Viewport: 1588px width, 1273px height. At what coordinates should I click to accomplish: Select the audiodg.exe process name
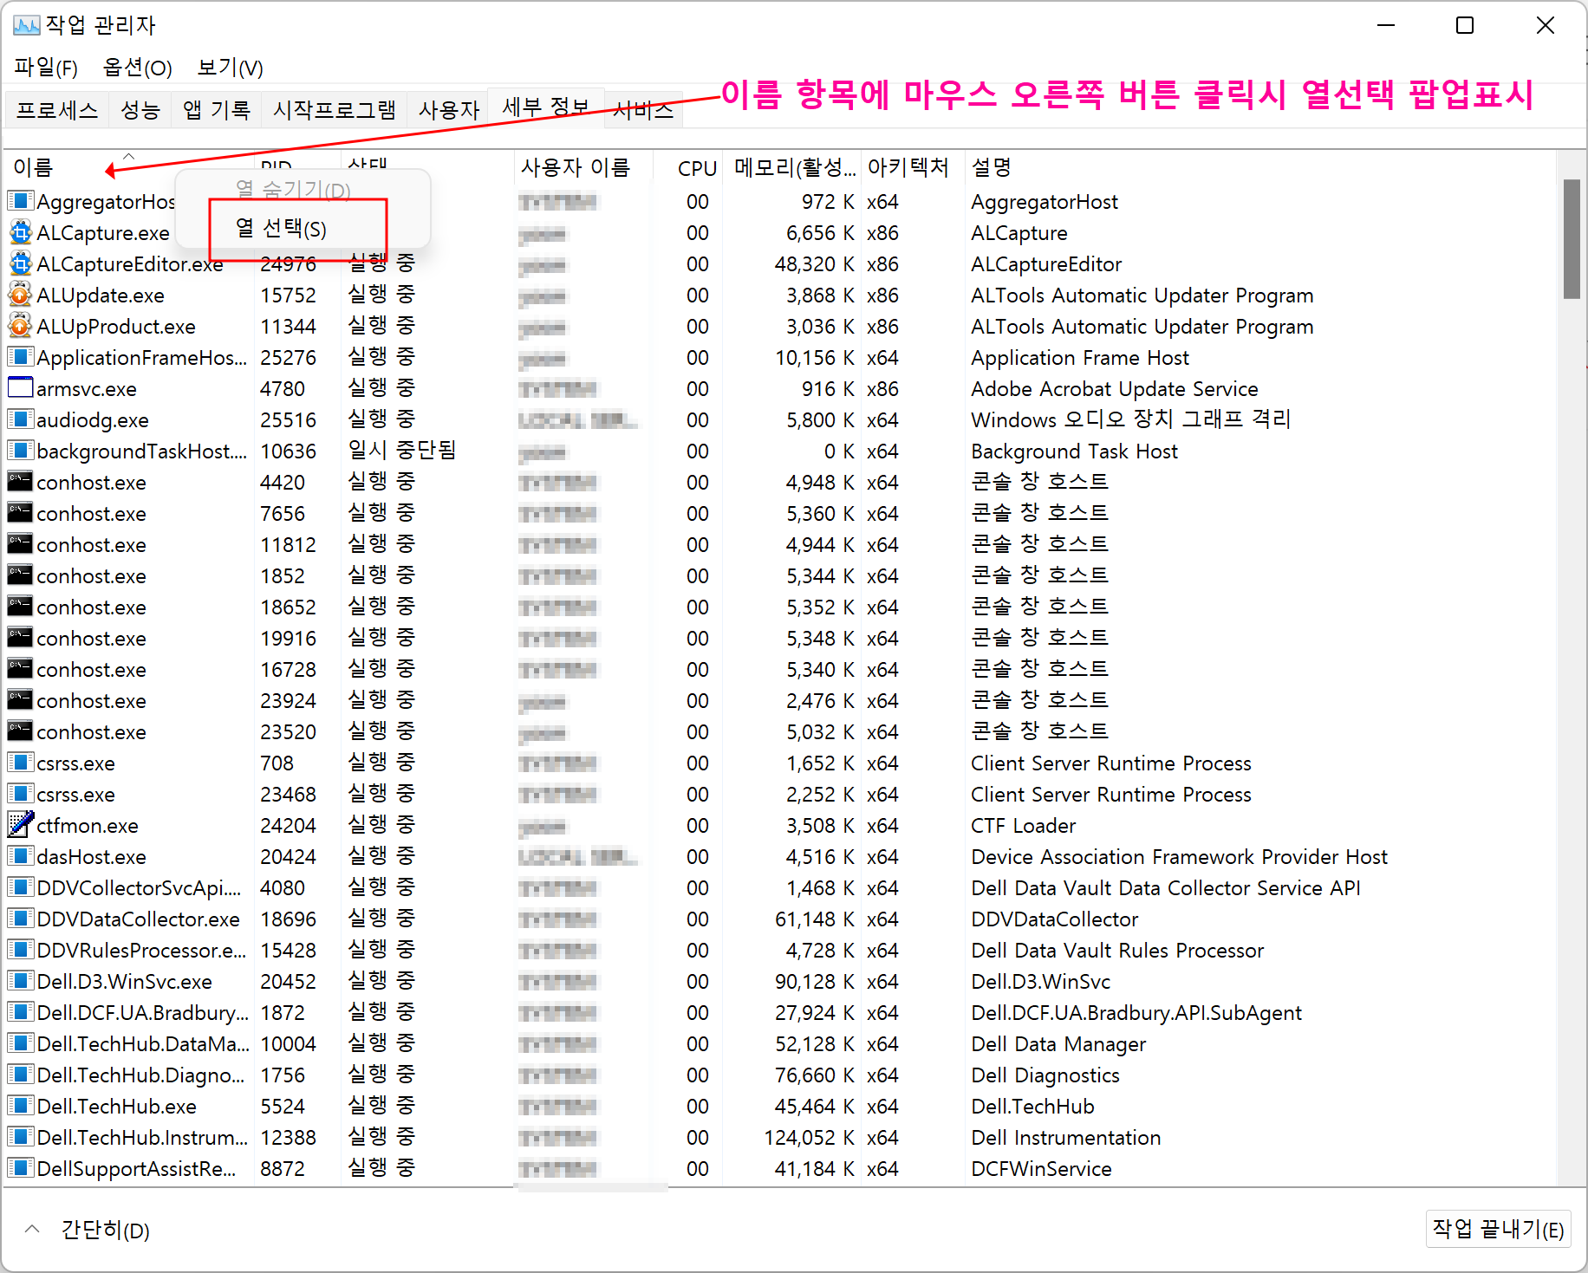pos(93,420)
